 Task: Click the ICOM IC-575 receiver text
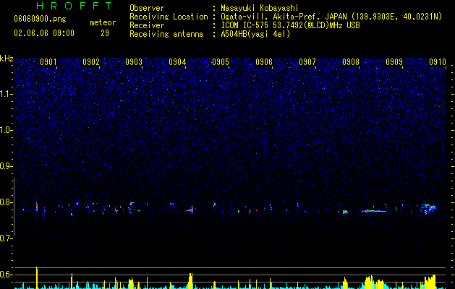click(290, 25)
